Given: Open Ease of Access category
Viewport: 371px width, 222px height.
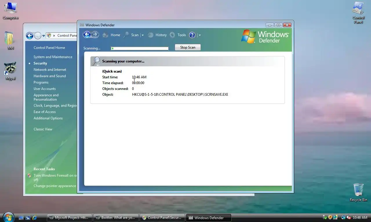Looking at the screenshot, I should (45, 112).
